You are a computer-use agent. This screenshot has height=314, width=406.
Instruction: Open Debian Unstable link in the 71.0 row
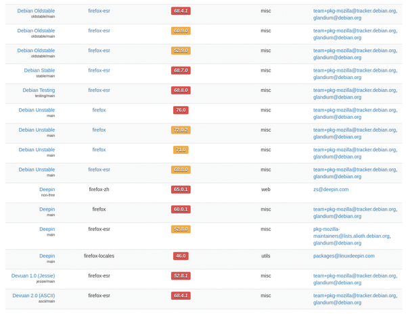click(x=37, y=150)
